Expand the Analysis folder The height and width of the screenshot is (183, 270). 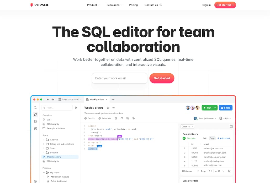pyautogui.click(x=44, y=140)
